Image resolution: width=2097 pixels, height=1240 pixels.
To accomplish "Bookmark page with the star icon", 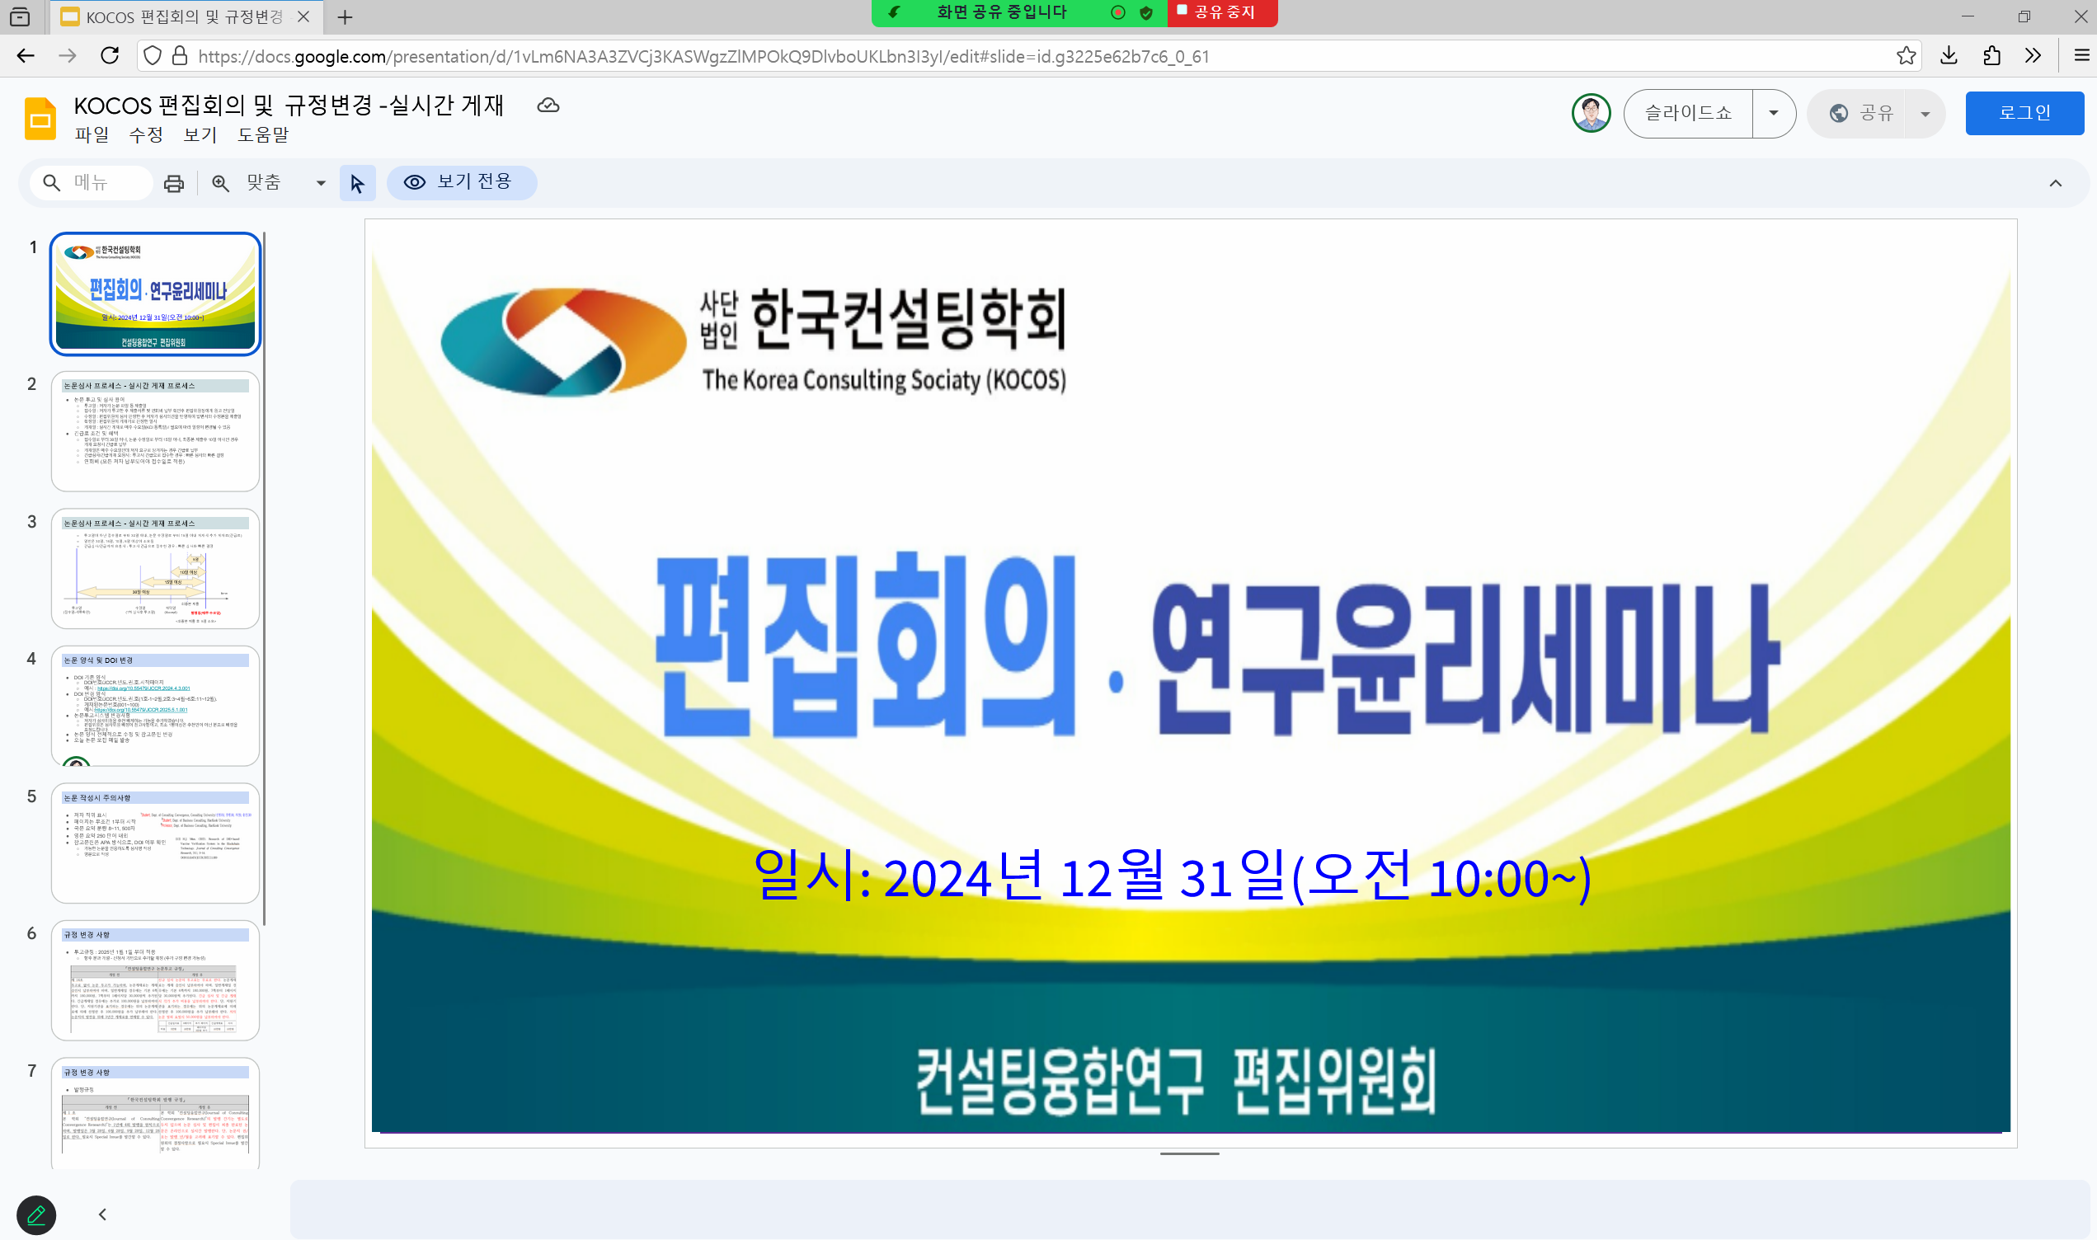I will (x=1906, y=56).
